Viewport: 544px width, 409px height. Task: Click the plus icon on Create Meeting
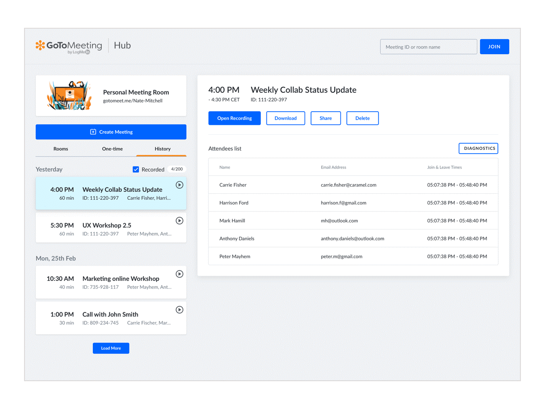pyautogui.click(x=93, y=131)
